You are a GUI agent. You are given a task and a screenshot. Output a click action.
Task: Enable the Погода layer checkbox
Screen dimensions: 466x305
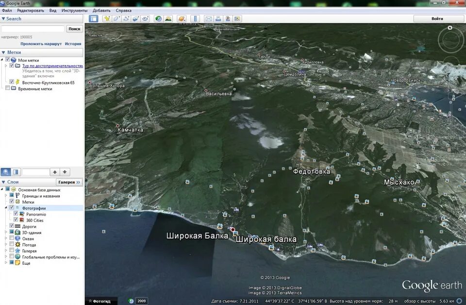12,244
